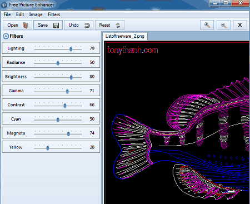Click the Open button folder icon
The width and height of the screenshot is (250, 204).
26,25
